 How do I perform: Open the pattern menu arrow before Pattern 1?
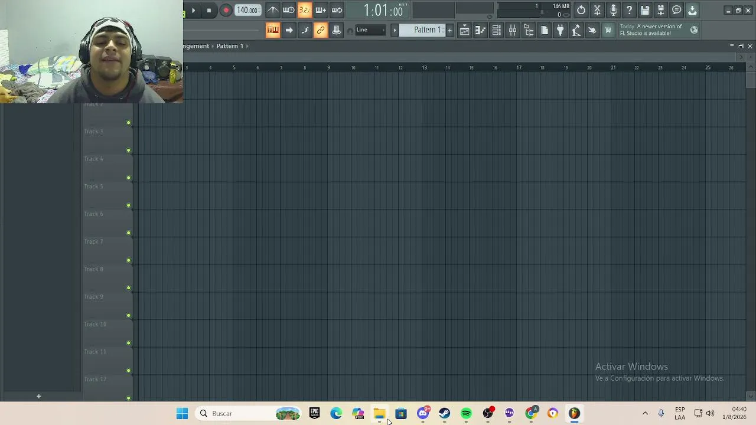click(395, 30)
